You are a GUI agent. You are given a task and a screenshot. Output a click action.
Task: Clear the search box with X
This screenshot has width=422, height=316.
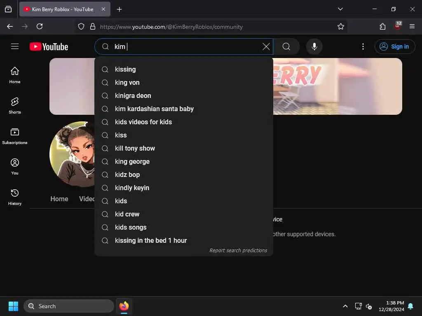pyautogui.click(x=266, y=46)
